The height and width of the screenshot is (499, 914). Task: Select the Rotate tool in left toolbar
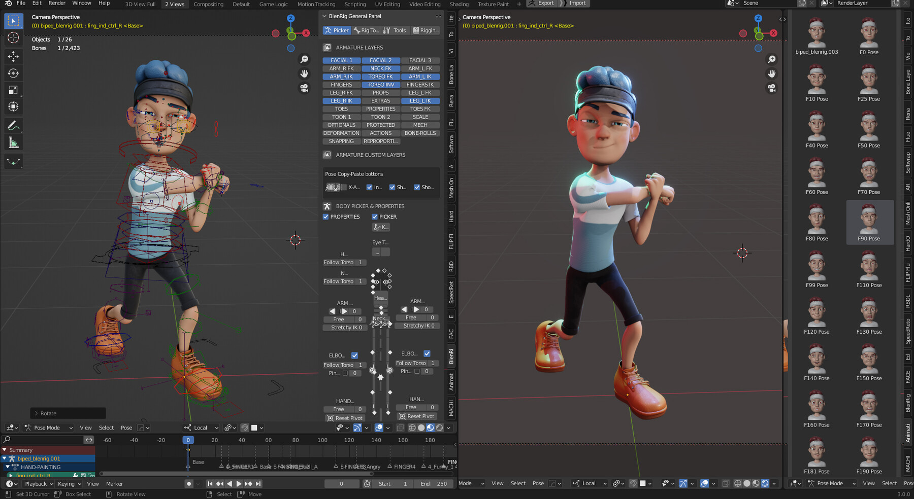point(14,74)
